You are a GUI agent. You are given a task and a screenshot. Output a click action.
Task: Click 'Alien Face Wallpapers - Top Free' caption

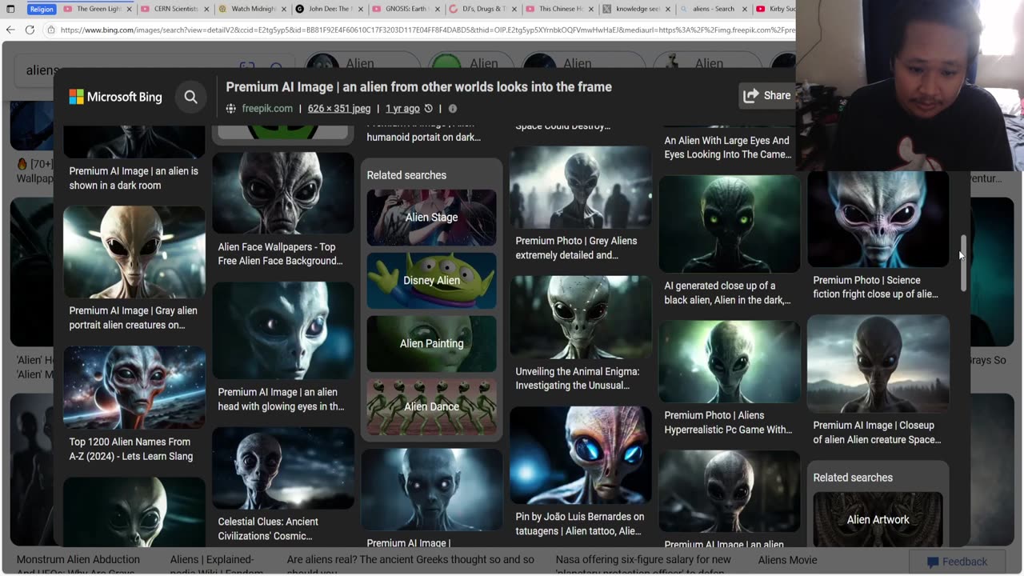(280, 254)
